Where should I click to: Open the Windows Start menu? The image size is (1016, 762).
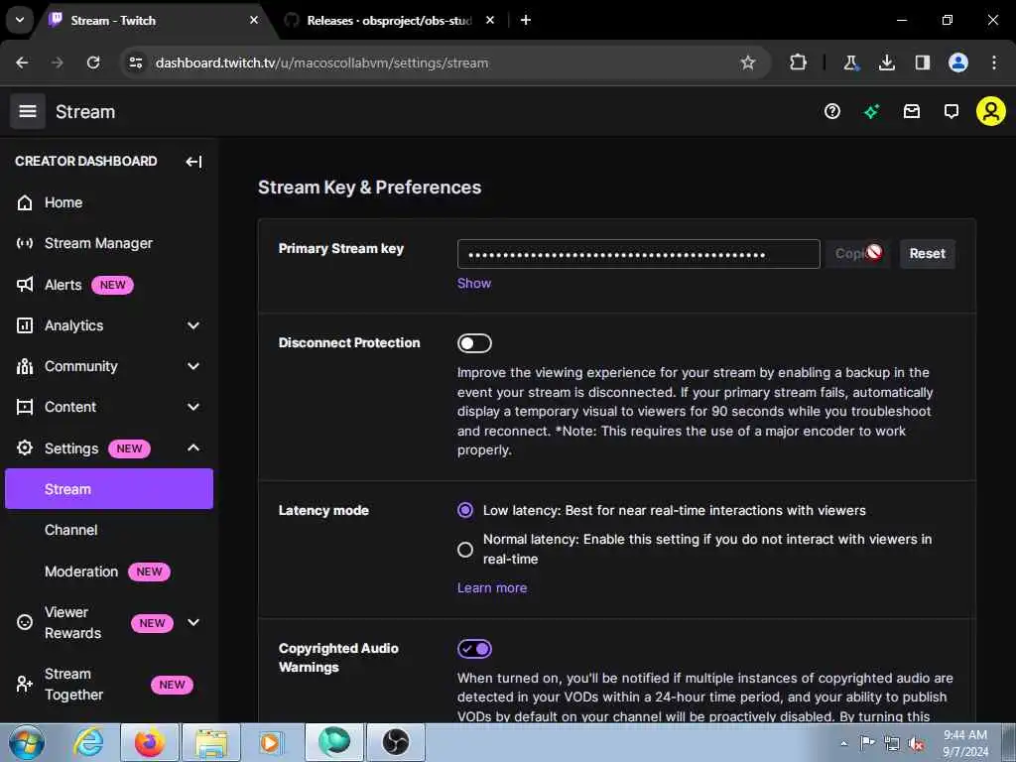click(26, 742)
